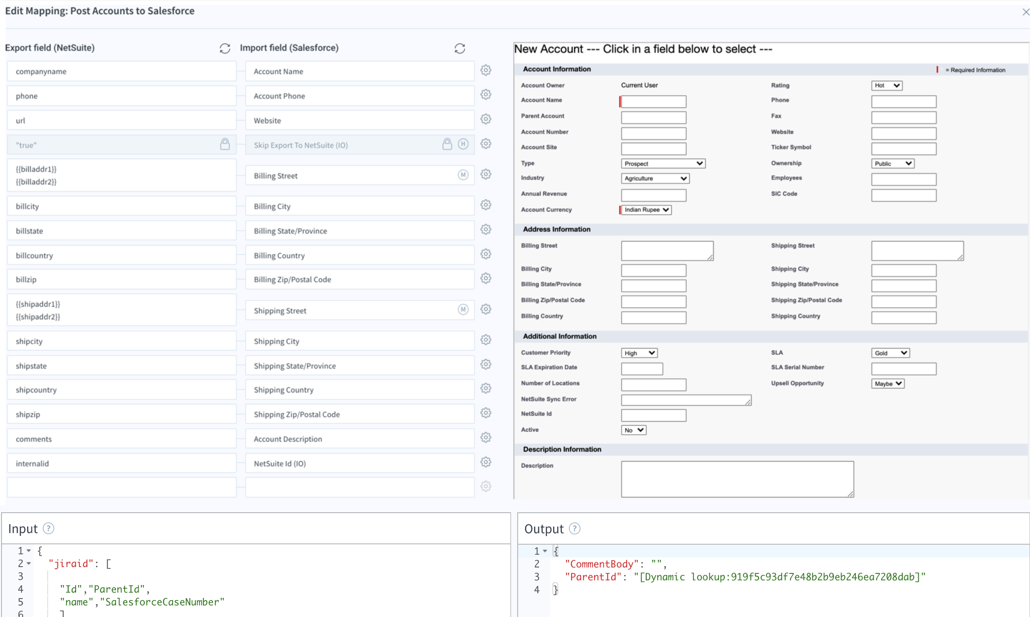Click the empty export field in last row

pyautogui.click(x=122, y=487)
